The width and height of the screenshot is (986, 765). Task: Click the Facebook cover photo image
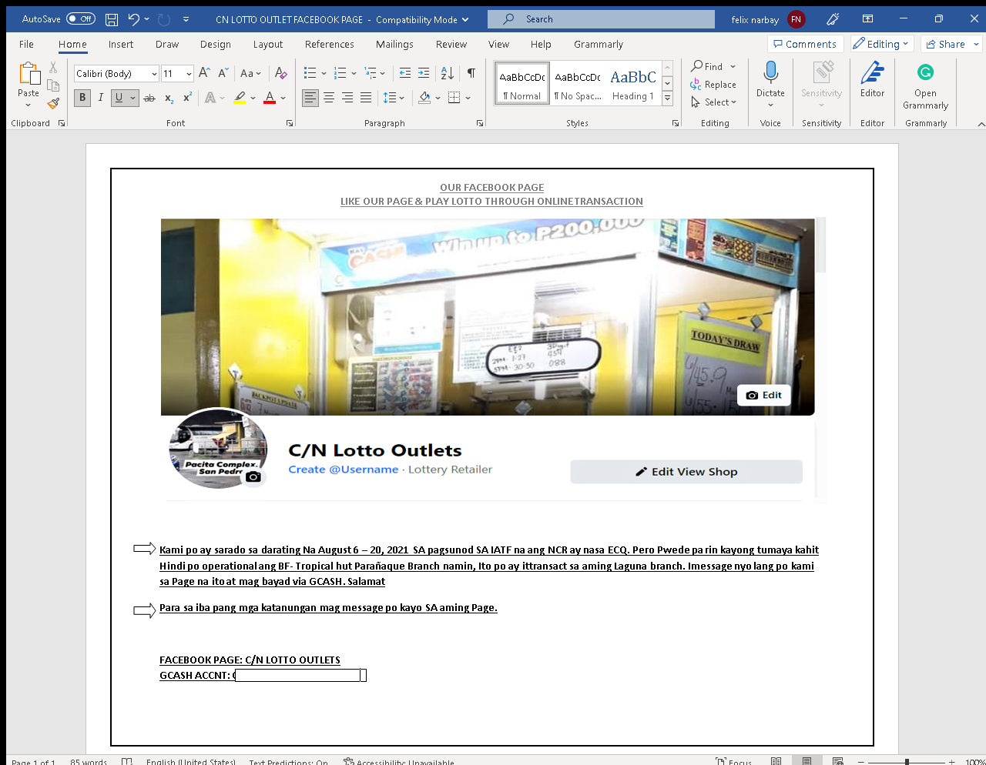point(488,316)
